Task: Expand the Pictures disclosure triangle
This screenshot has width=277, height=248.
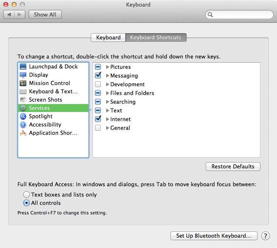Action: pyautogui.click(x=107, y=67)
